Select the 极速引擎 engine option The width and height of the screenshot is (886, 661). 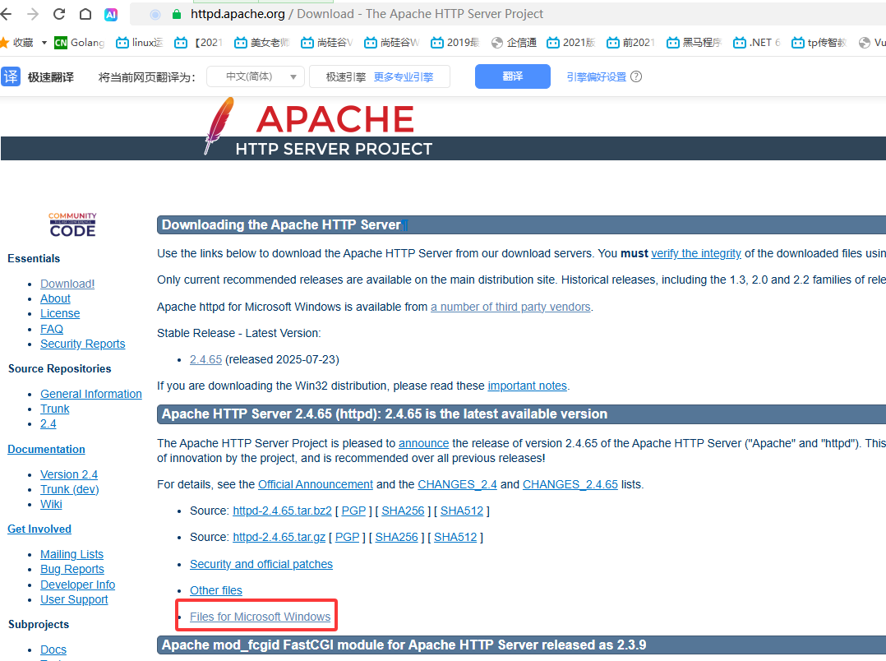346,77
